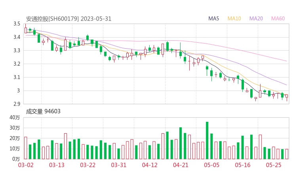This screenshot has width=293, height=174.
Task: Click the 3.1 price axis label
Action: click(x=17, y=77)
